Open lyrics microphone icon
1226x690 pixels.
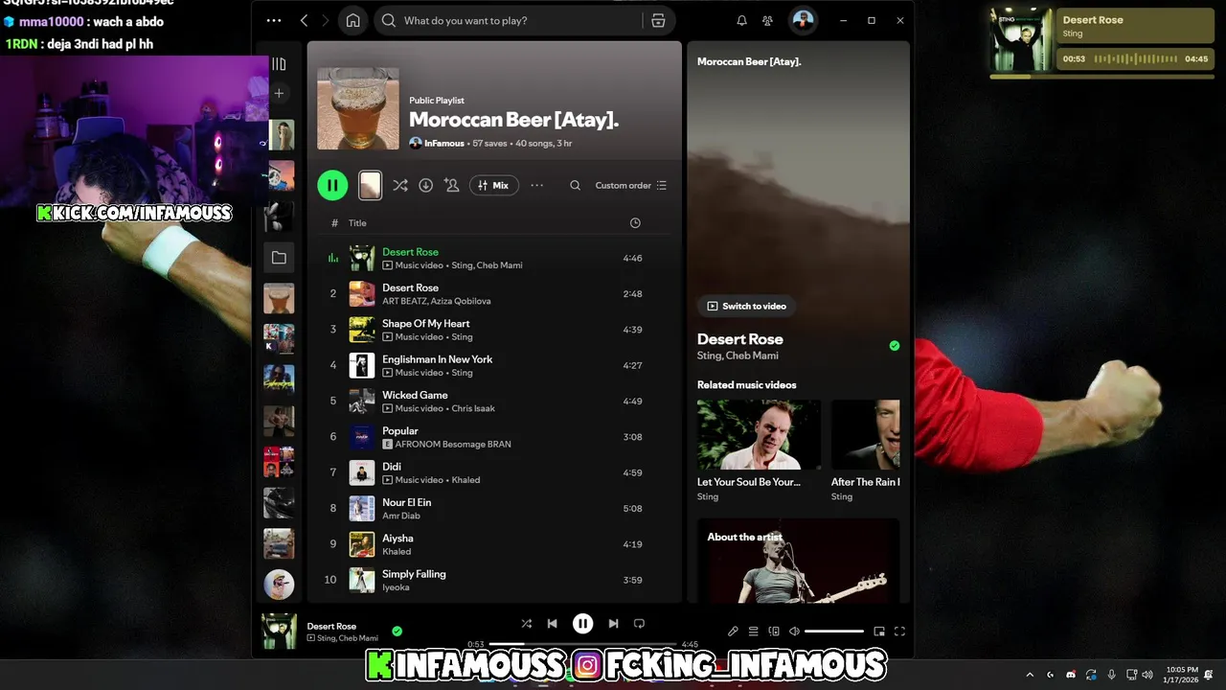(x=733, y=632)
